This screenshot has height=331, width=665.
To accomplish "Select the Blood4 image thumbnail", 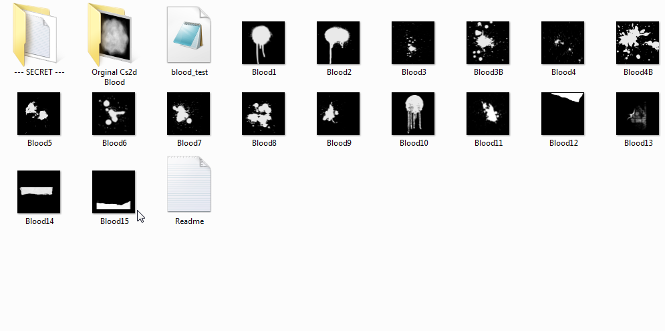I will 563,43.
